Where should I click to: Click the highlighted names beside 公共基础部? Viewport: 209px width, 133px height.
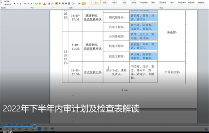[x=143, y=36]
